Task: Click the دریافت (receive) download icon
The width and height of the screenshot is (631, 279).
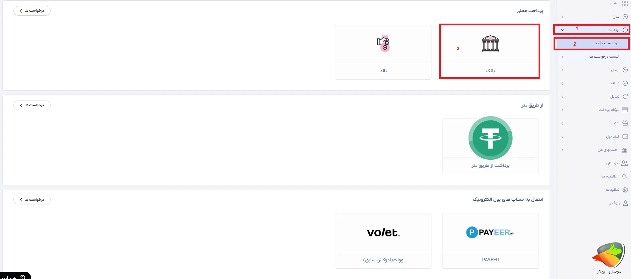Action: (625, 83)
